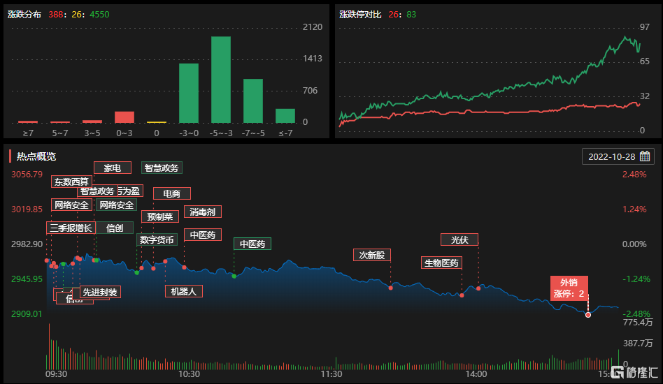Click the 10:30 time label

pyautogui.click(x=189, y=374)
